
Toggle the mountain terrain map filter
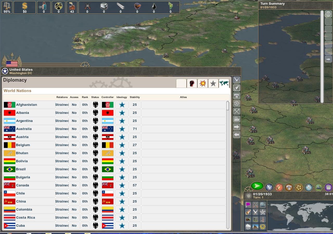pyautogui.click(x=255, y=227)
